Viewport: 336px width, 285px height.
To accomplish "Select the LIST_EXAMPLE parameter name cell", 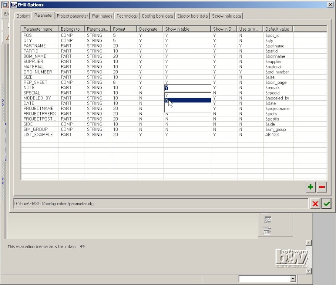I will click(x=40, y=135).
